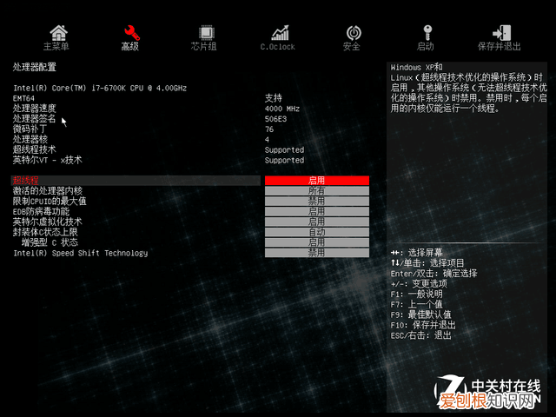
Task: Click the 保存并退出 exit icon
Action: 500,32
